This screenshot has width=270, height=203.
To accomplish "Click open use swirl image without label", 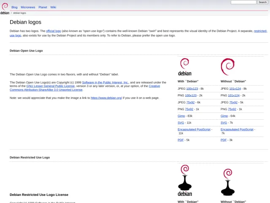I will [228, 67].
